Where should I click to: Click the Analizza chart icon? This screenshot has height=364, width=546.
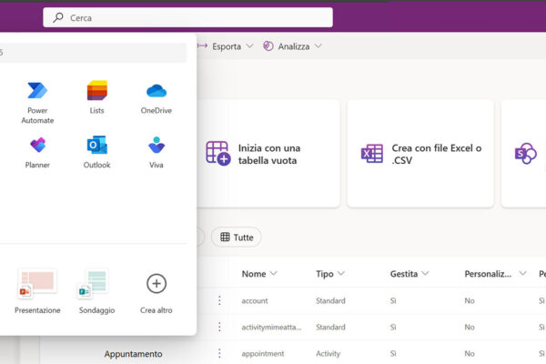coord(268,46)
